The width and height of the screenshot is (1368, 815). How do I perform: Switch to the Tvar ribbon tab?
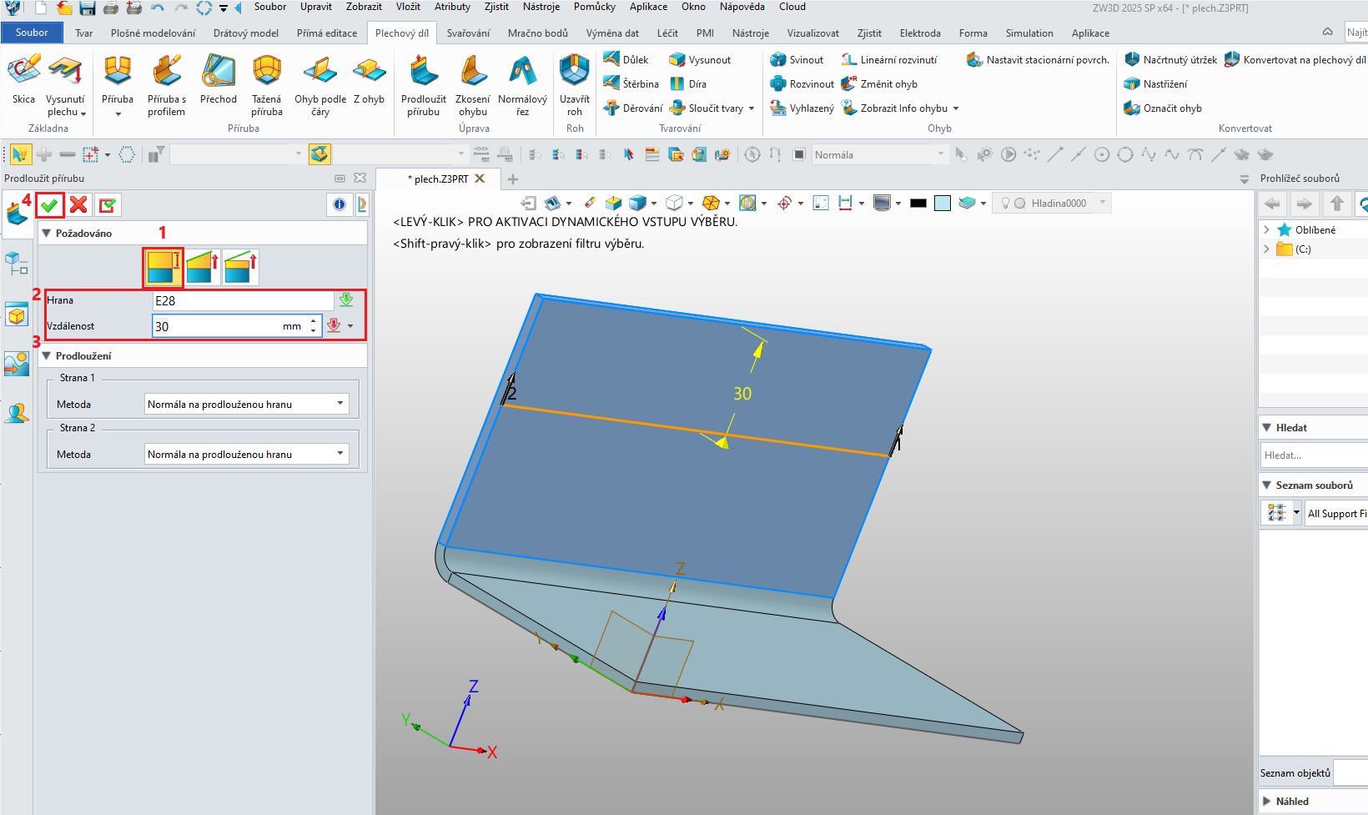pos(83,33)
